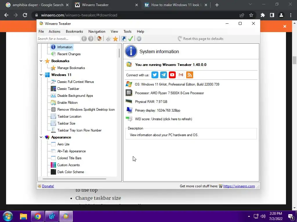Click the Chrome share page icon
This screenshot has width=297, height=222.
(242, 15)
